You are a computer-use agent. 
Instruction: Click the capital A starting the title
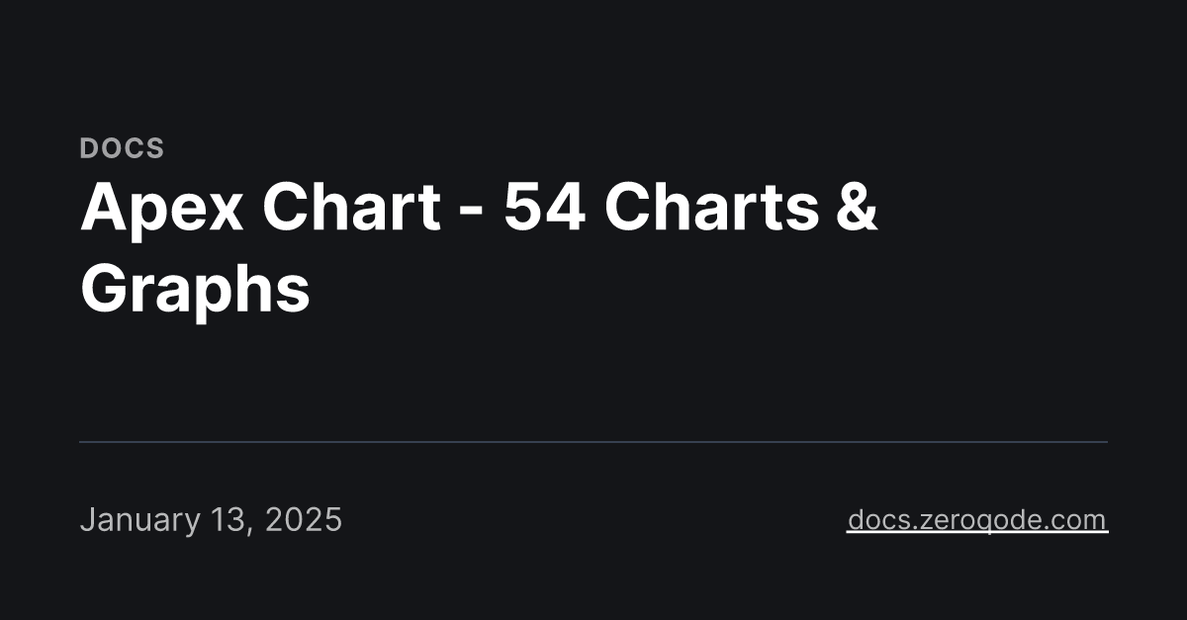click(99, 209)
